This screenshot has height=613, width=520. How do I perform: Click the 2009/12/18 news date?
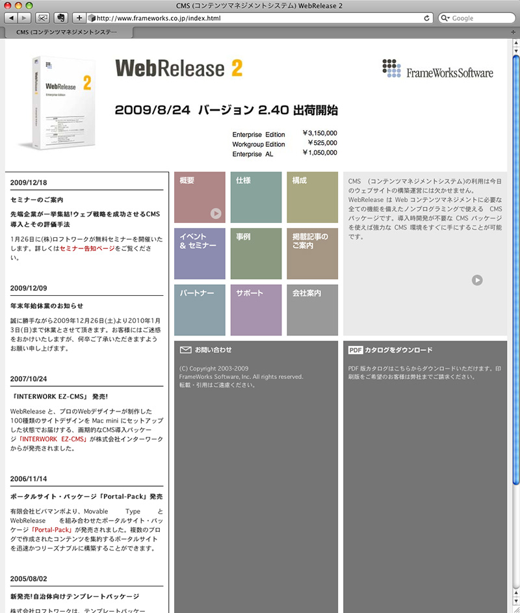pyautogui.click(x=29, y=183)
